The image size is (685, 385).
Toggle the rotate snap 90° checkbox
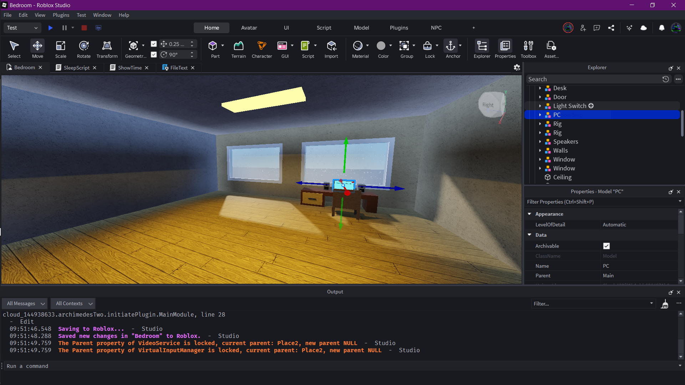click(x=154, y=55)
